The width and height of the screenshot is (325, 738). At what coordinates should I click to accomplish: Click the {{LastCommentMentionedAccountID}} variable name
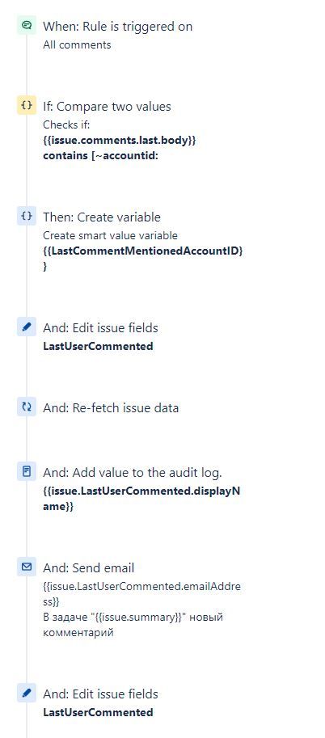pos(143,259)
